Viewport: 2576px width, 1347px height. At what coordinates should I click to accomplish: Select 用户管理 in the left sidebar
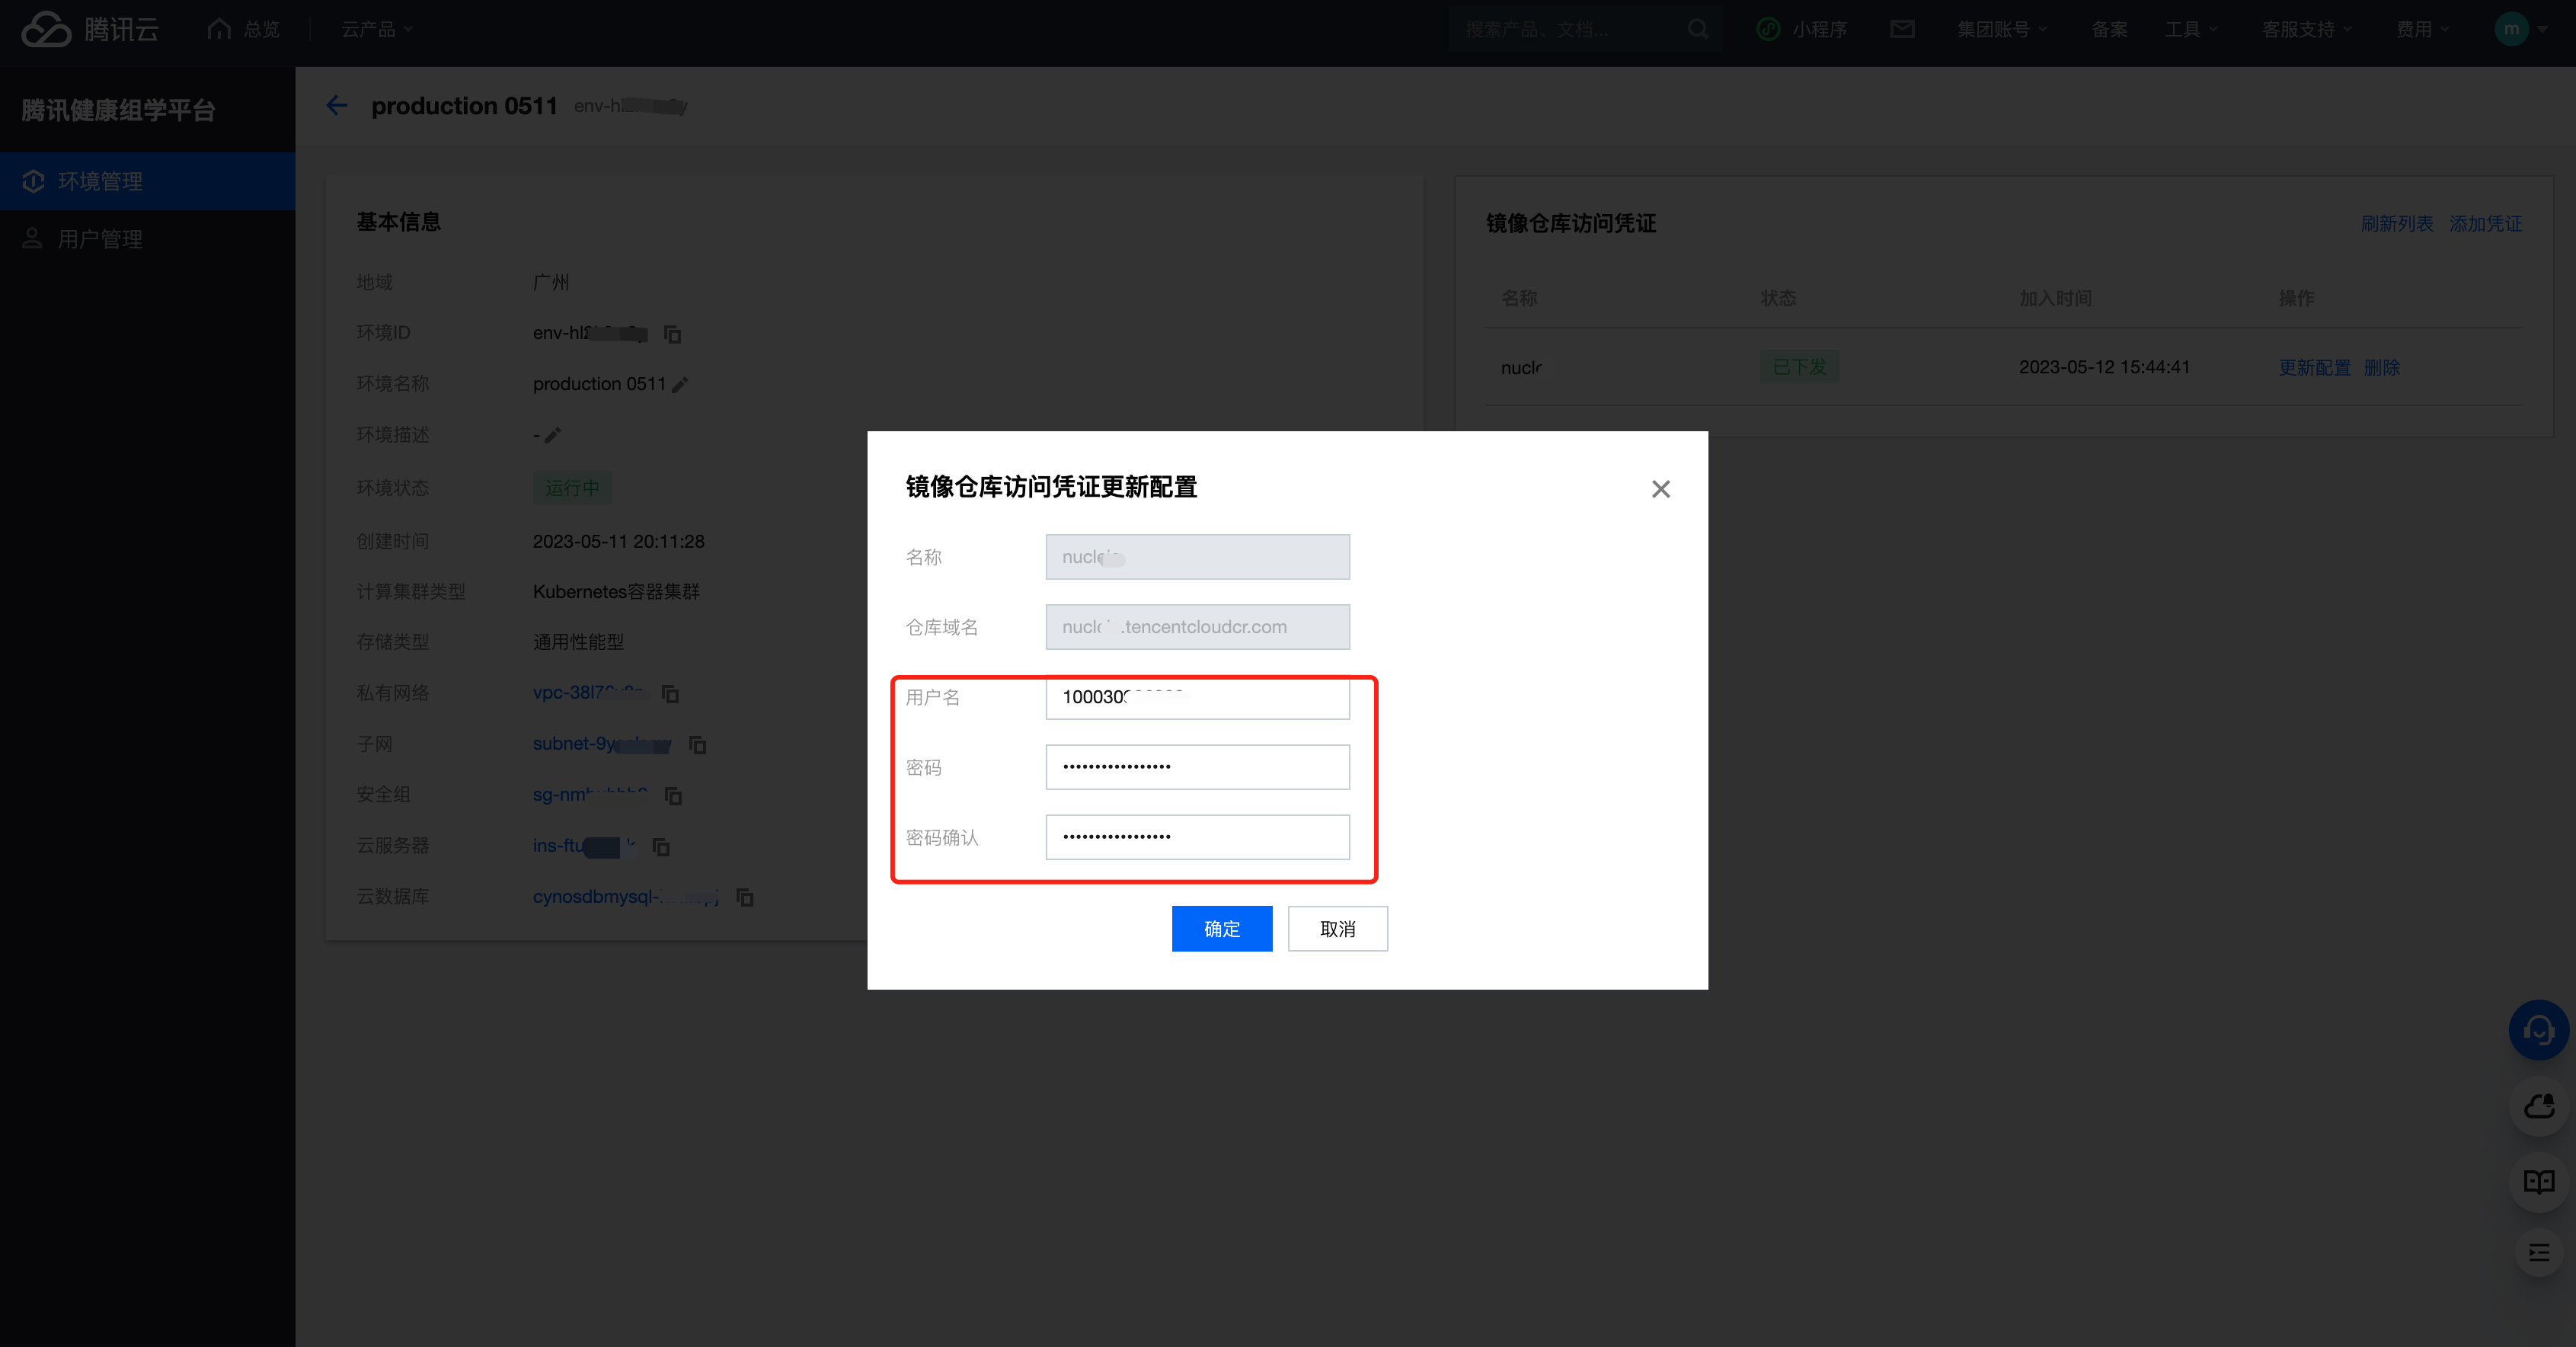click(x=100, y=239)
